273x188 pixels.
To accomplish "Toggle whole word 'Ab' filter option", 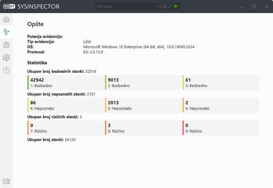I will (165, 6).
